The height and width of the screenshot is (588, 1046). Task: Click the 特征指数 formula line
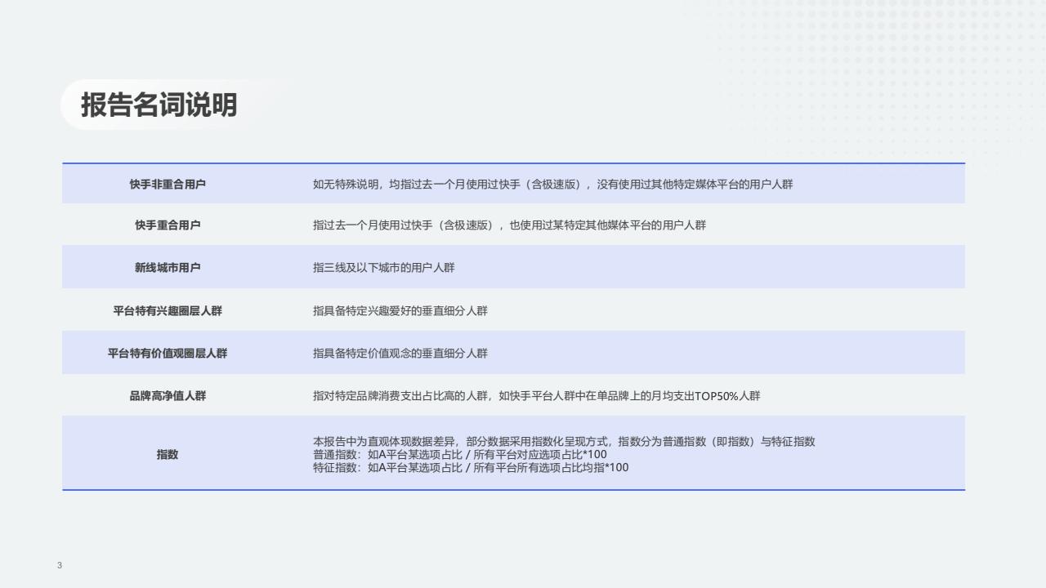(x=471, y=468)
